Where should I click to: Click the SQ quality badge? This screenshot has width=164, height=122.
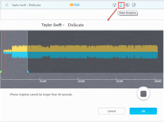(x=72, y=5)
